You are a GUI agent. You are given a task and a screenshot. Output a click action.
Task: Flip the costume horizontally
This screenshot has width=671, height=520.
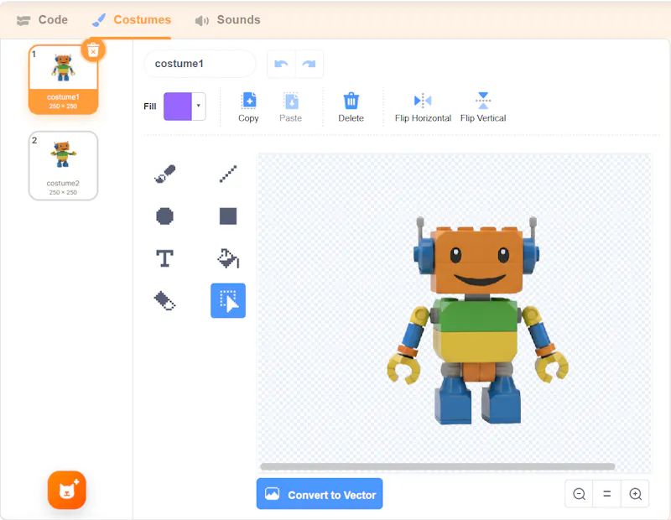coord(423,107)
